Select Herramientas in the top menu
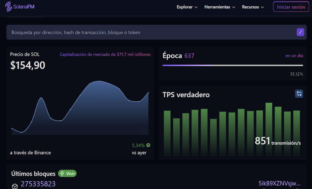This screenshot has height=189, width=312. pos(217,7)
